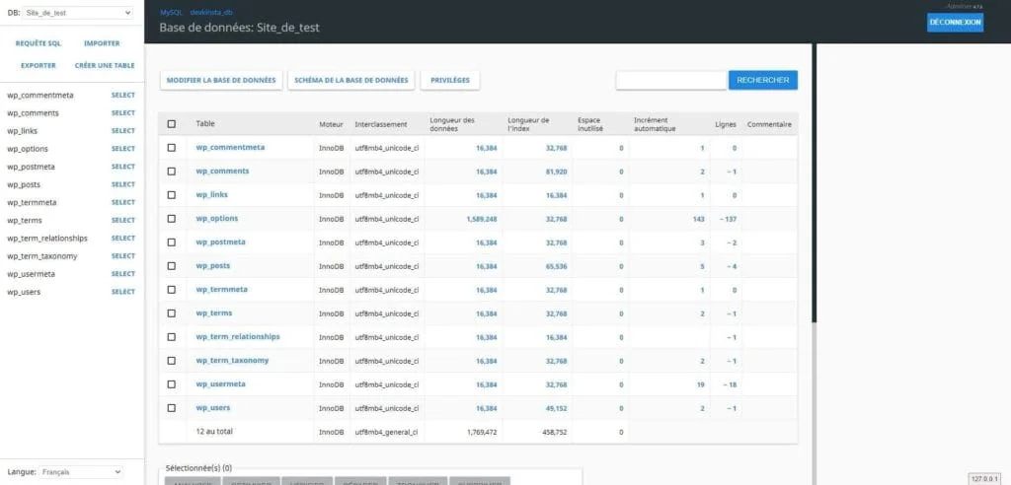Viewport: 1011px width, 485px height.
Task: Click the vertical scrollbar of the page
Action: click(x=814, y=182)
